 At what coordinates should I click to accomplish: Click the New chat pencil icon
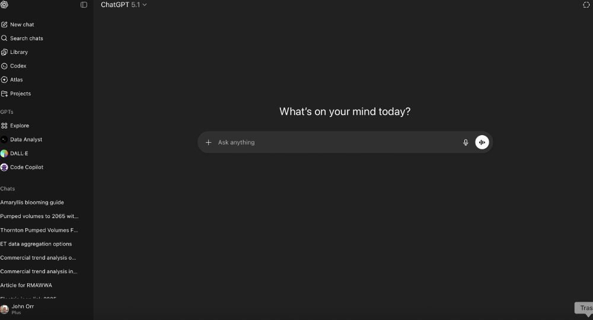pyautogui.click(x=4, y=24)
